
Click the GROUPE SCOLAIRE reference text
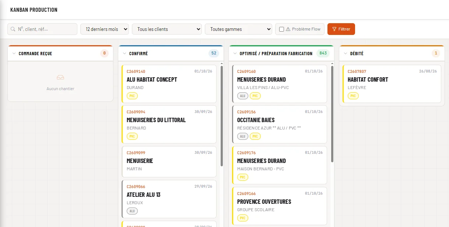pos(256,210)
